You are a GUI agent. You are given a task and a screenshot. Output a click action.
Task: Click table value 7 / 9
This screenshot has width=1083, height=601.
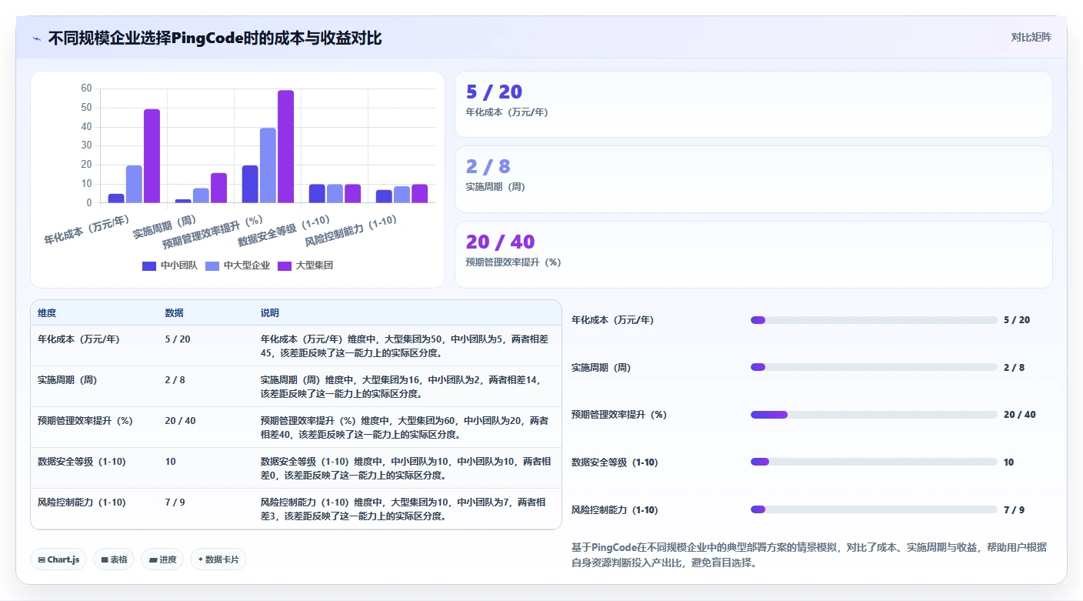175,502
